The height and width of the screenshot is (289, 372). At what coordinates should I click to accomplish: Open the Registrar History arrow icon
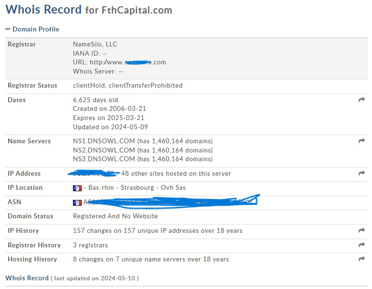[361, 245]
